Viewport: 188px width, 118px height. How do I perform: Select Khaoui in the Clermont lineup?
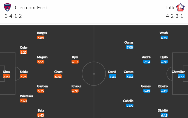[x=76, y=86]
